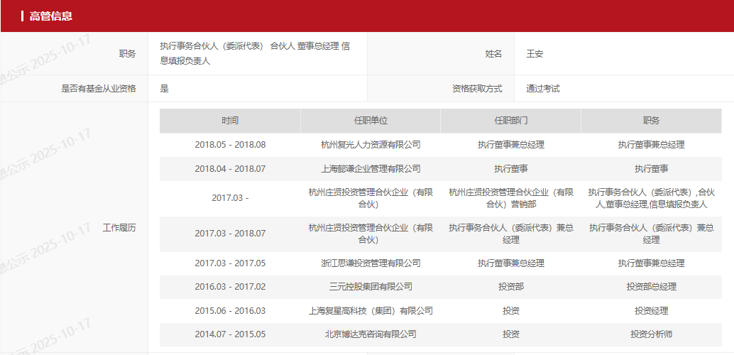Click the company 杭州复光人力资源有限公司

point(371,145)
